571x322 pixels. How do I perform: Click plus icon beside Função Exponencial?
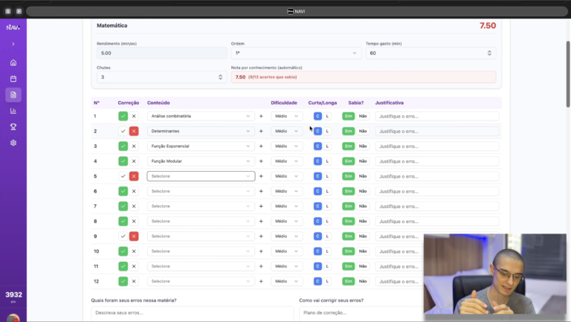coord(261,146)
